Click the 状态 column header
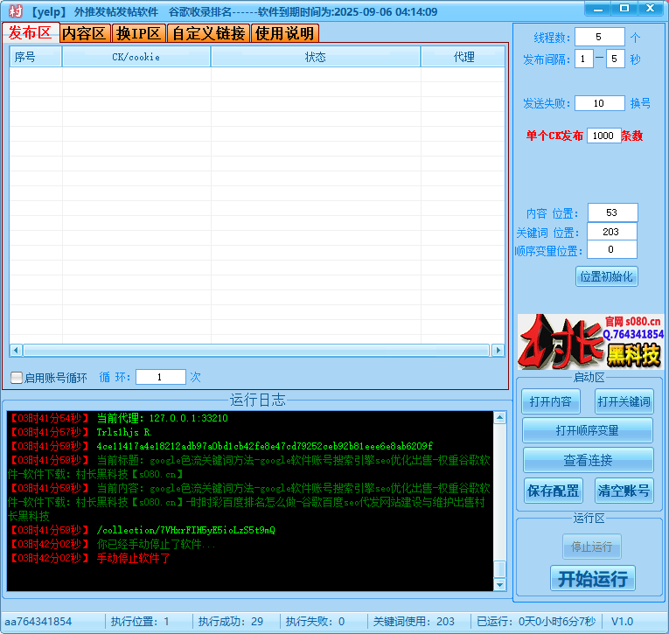The width and height of the screenshot is (669, 634). tap(316, 57)
